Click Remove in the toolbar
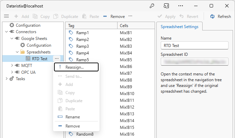Screen dimensions: 235x138 (114, 16)
